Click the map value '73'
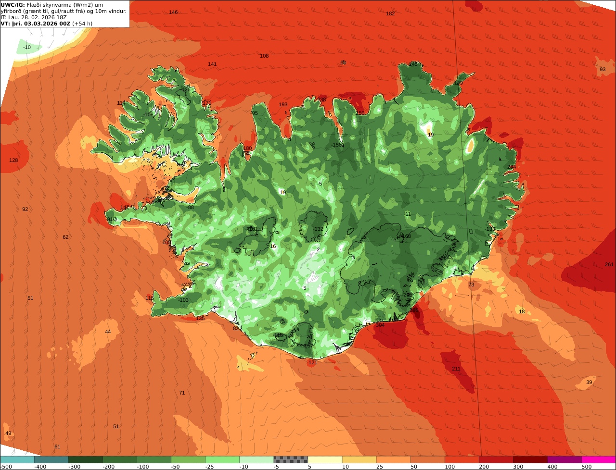The height and width of the screenshot is (470, 616). [471, 284]
